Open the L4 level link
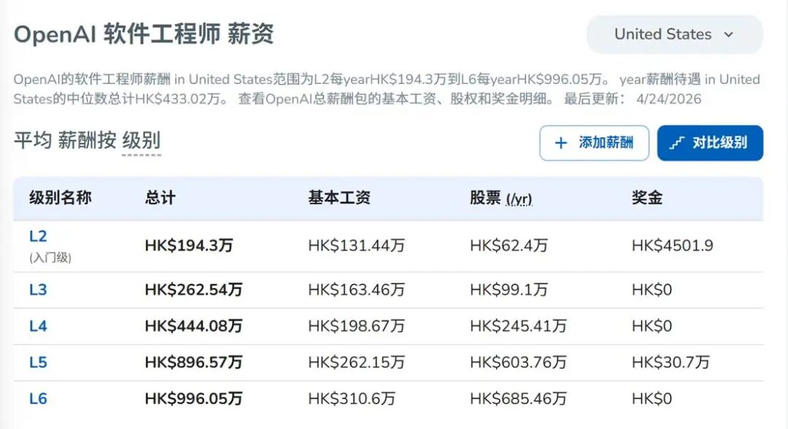This screenshot has width=788, height=429. (38, 326)
